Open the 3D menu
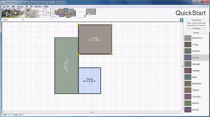 click(x=31, y=6)
